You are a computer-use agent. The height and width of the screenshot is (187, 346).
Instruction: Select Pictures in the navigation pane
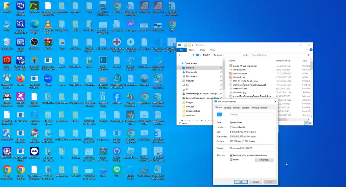pos(190,81)
